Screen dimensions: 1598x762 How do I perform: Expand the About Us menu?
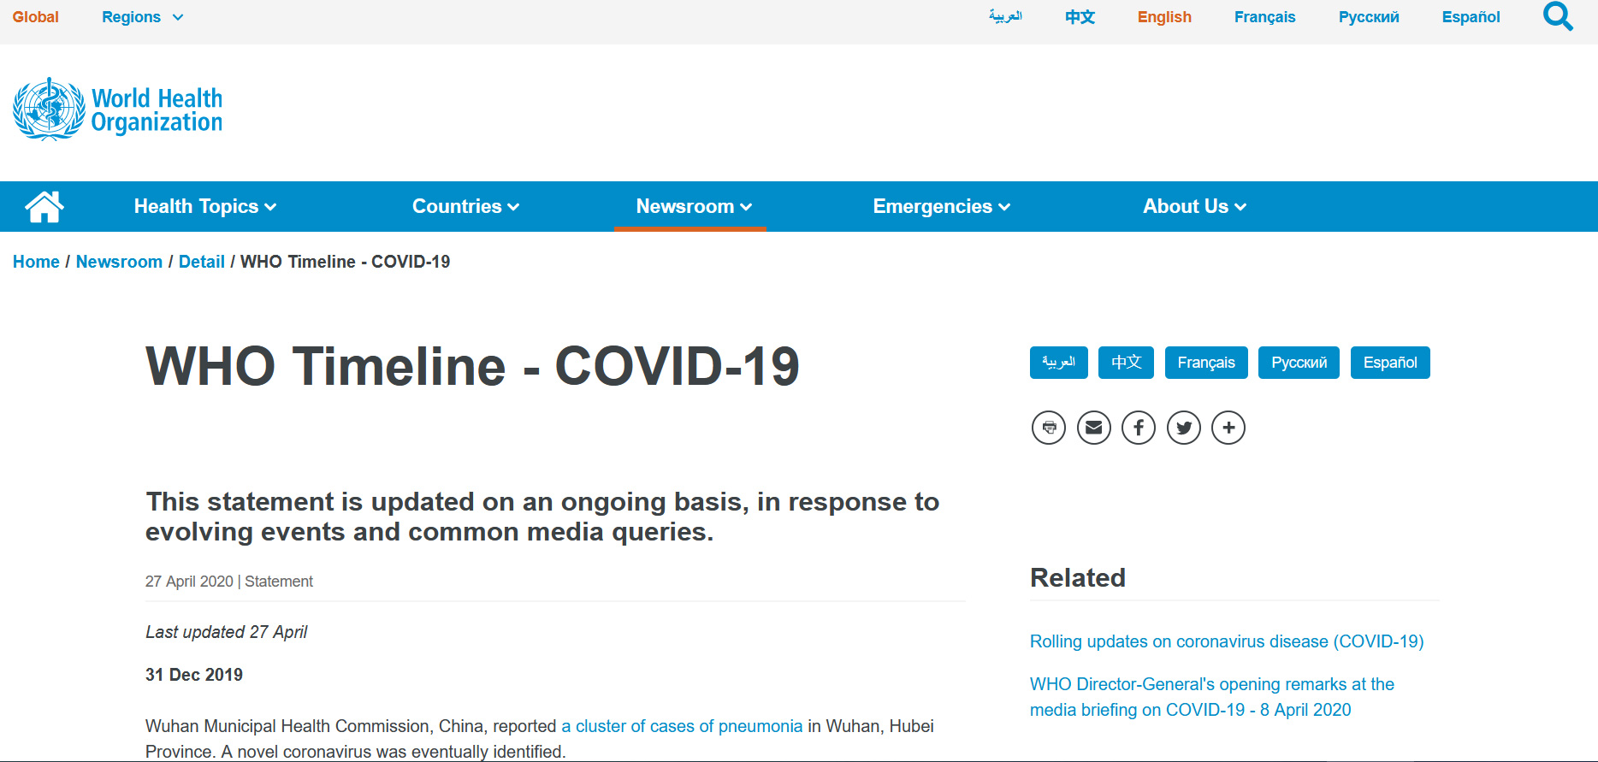click(1195, 206)
